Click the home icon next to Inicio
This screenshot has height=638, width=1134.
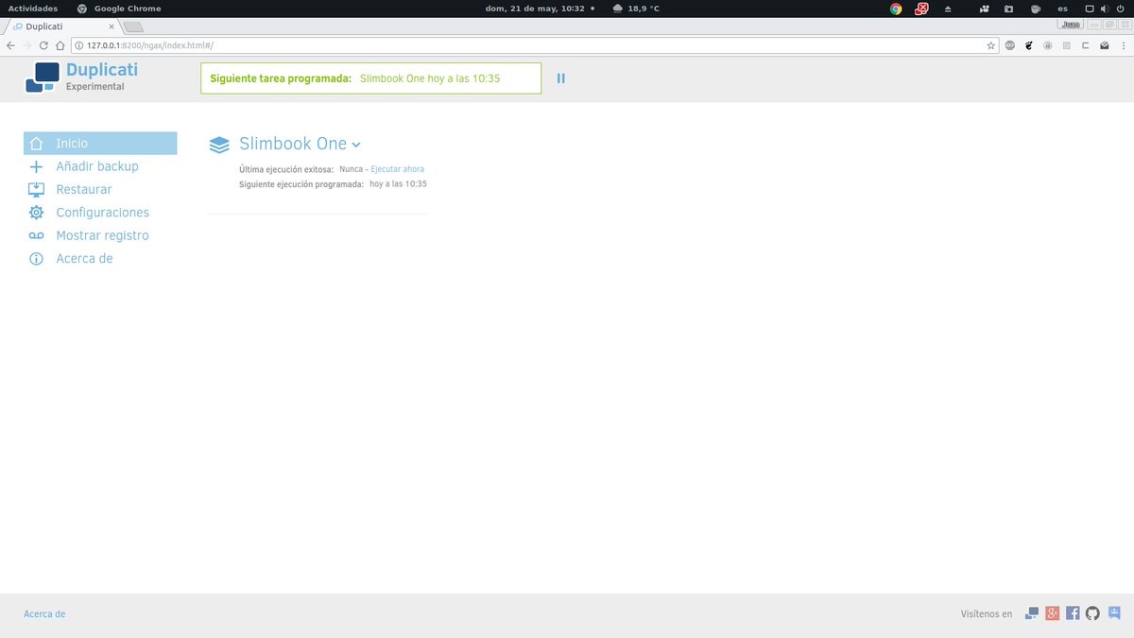click(x=37, y=144)
